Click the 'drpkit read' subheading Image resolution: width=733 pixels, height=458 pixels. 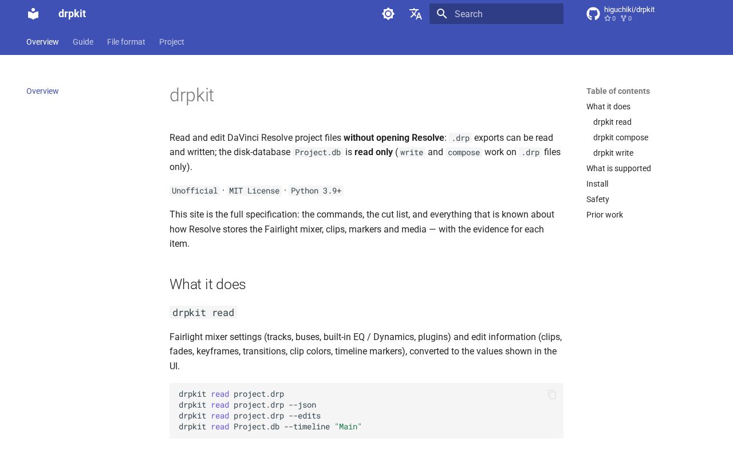click(x=203, y=313)
